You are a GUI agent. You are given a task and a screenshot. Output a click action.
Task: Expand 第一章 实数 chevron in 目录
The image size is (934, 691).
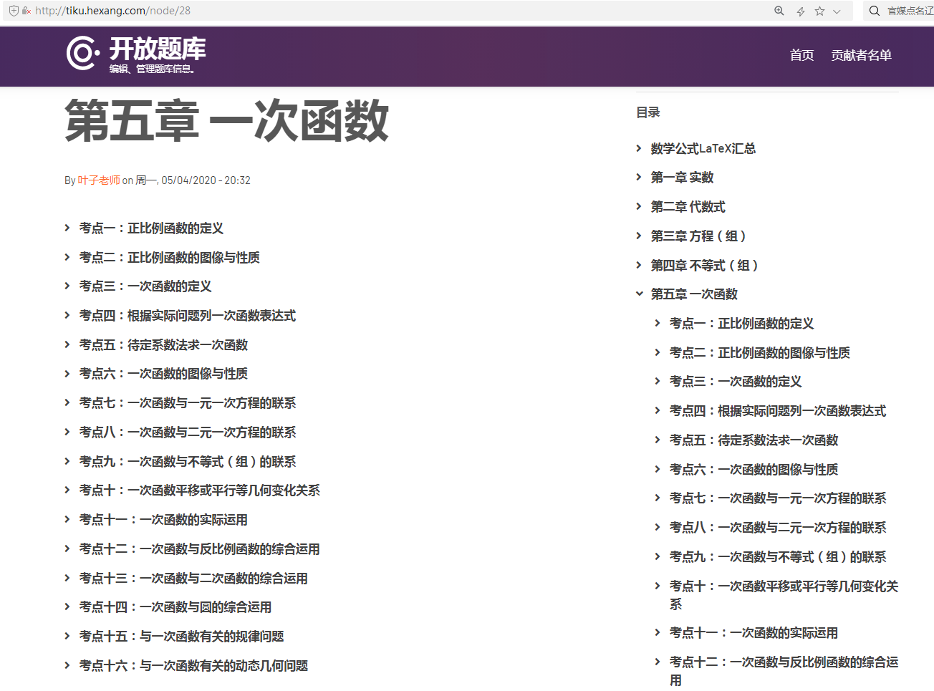pyautogui.click(x=639, y=177)
